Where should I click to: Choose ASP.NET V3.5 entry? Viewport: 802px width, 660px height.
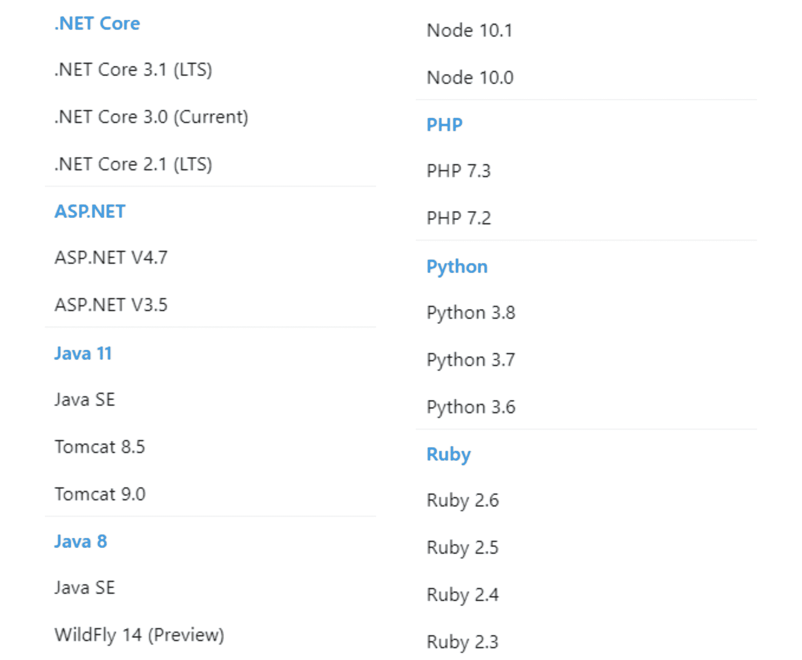coord(111,305)
